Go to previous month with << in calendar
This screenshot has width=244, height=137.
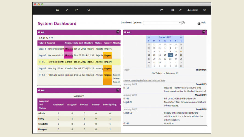point(149,37)
